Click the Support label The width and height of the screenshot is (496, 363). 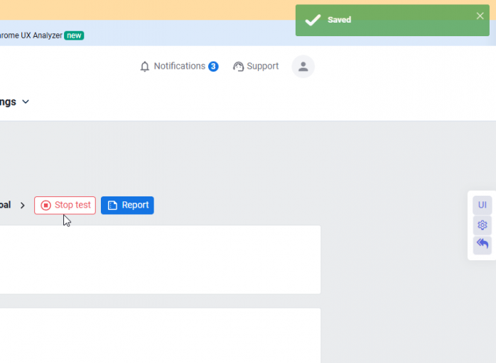(262, 66)
